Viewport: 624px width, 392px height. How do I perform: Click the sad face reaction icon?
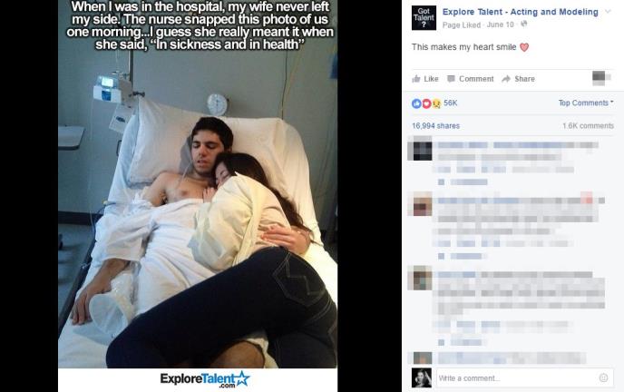[x=436, y=103]
